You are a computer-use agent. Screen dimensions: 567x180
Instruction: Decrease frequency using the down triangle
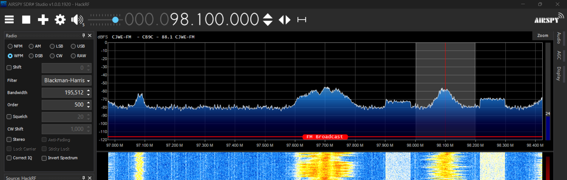point(268,23)
